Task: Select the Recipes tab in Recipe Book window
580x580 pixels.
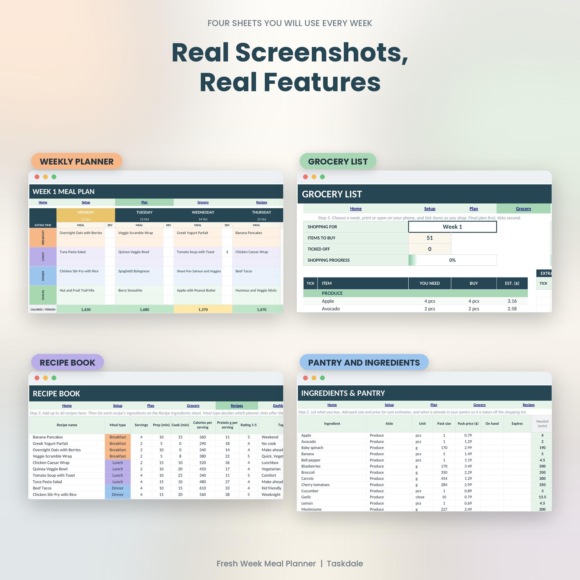Action: click(x=237, y=406)
